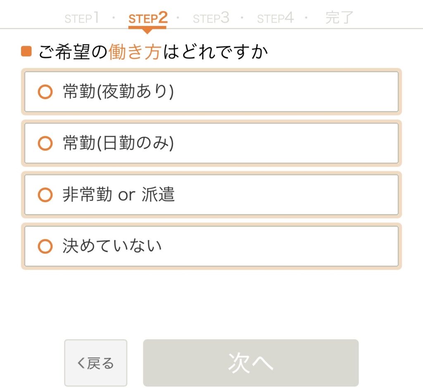Click the 常勤(夜勤あり) option text

118,92
